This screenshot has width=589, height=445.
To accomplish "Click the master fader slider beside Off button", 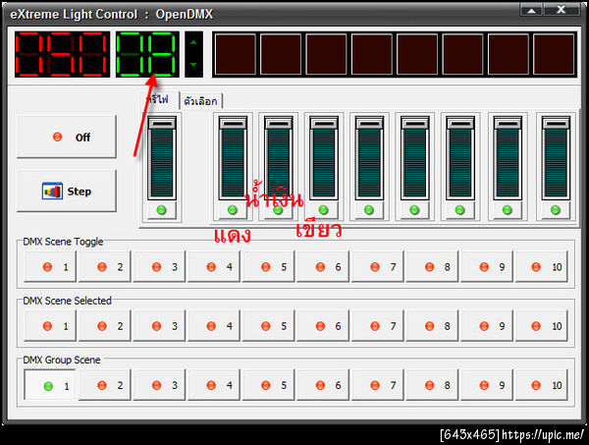I will [162, 158].
